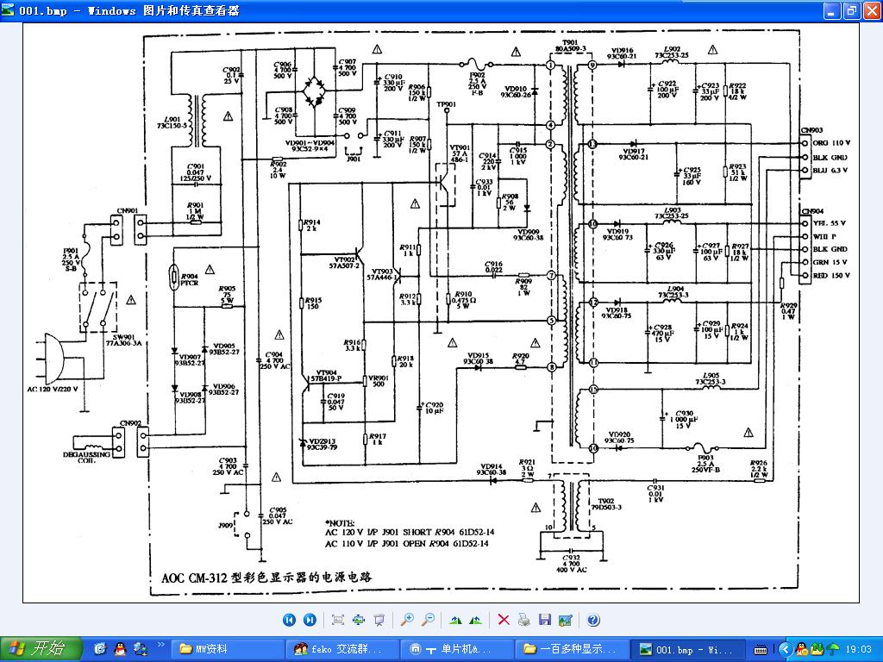Zoom out with the minus magnifier
Image resolution: width=883 pixels, height=662 pixels.
(x=428, y=620)
